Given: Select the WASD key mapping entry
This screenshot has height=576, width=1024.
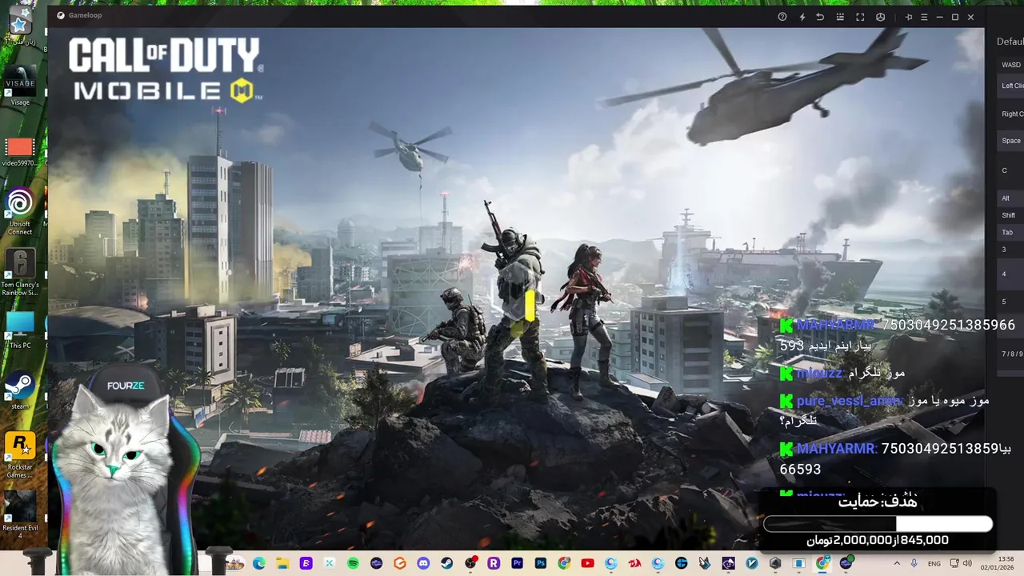Looking at the screenshot, I should point(1010,65).
